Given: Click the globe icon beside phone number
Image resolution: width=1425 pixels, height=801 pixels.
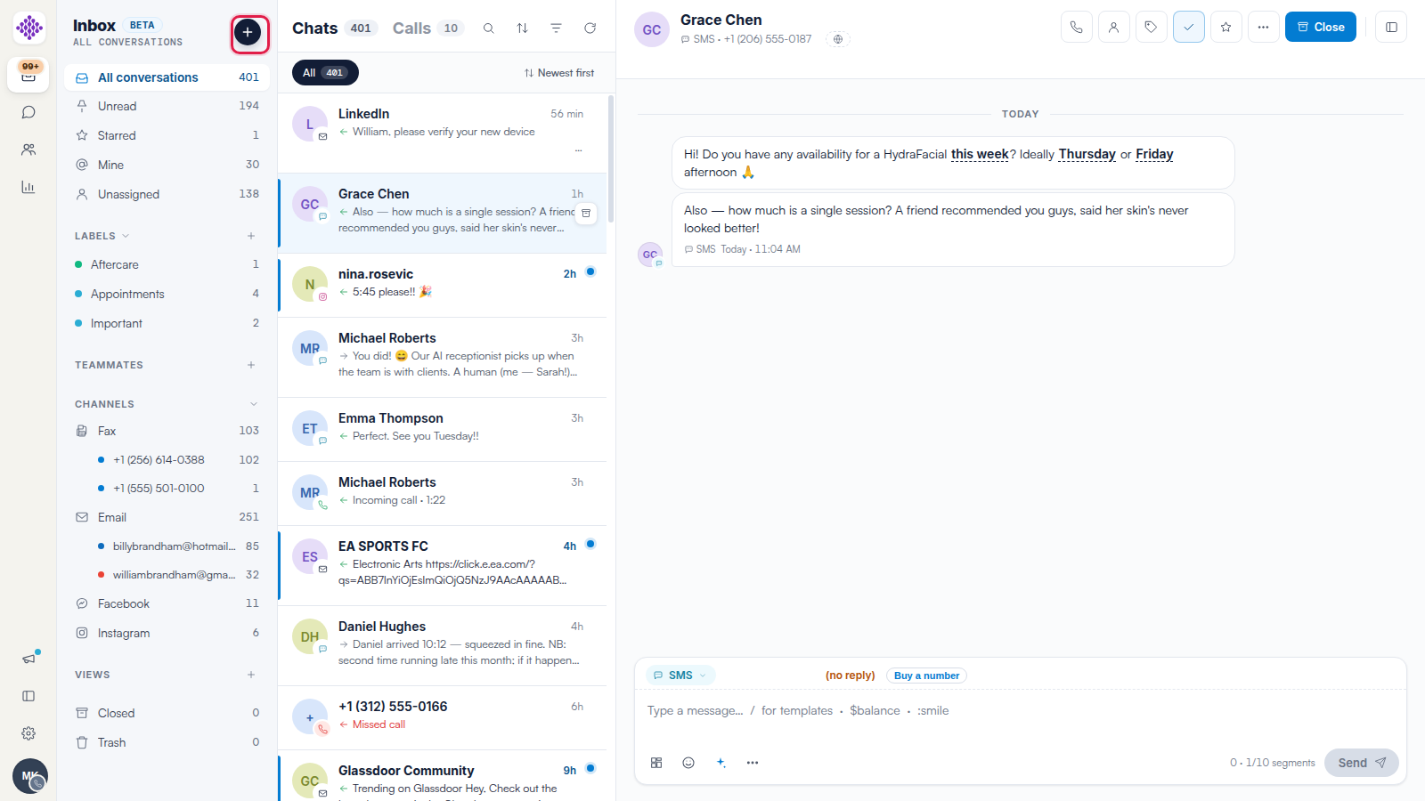Looking at the screenshot, I should pyautogui.click(x=837, y=39).
